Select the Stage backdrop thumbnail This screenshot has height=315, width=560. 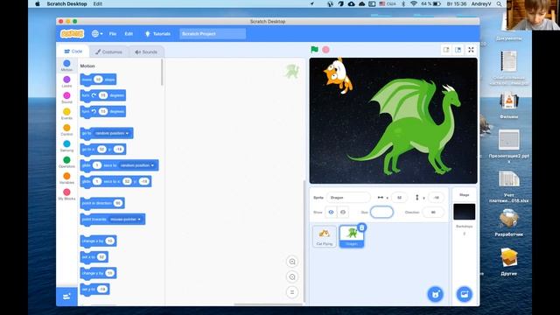pyautogui.click(x=465, y=212)
